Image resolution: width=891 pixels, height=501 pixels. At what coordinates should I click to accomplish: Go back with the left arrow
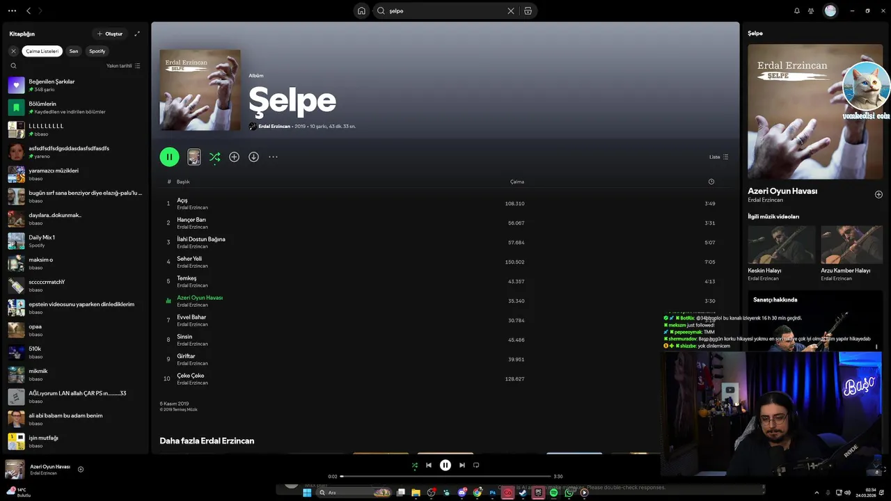click(29, 10)
